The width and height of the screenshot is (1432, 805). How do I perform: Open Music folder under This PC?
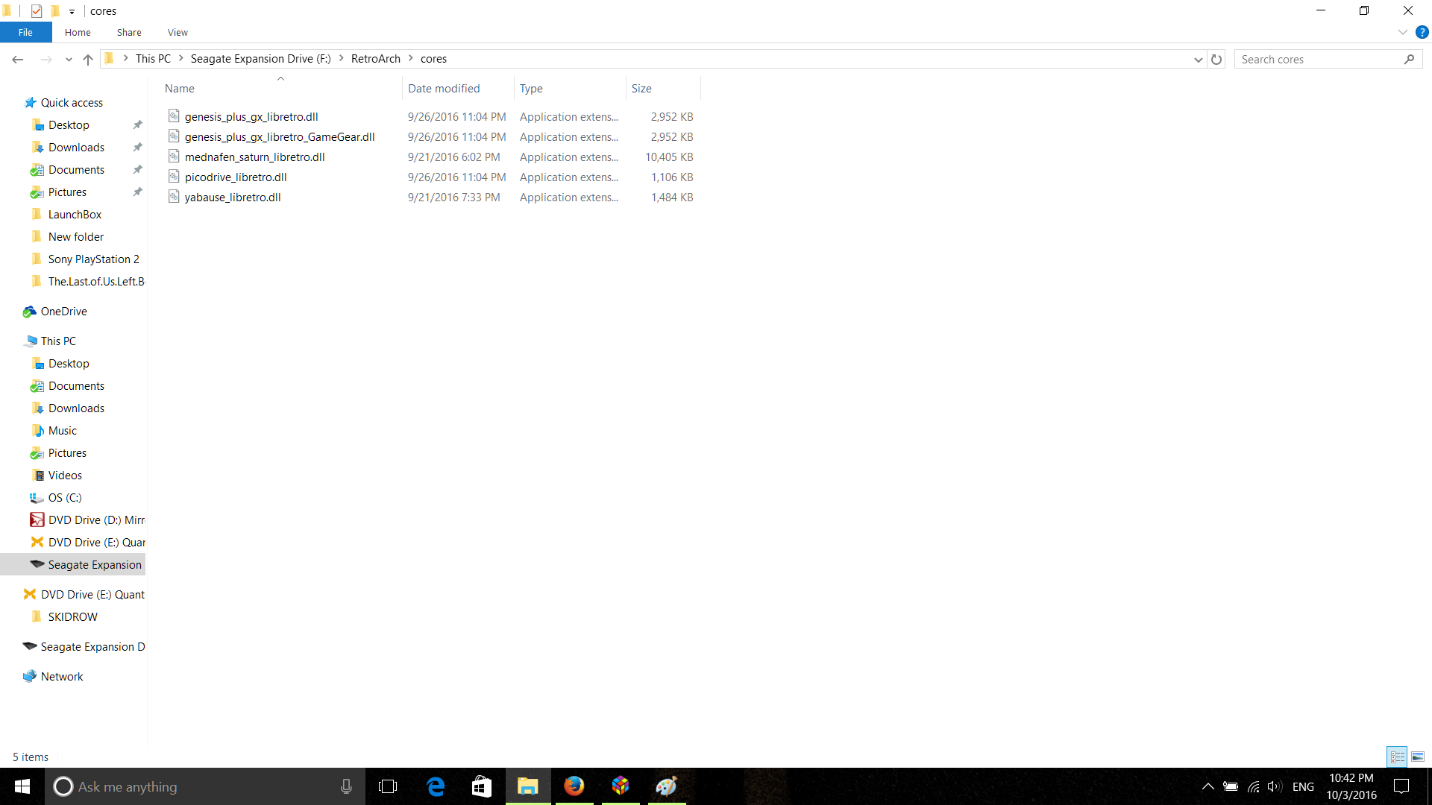[x=62, y=430]
